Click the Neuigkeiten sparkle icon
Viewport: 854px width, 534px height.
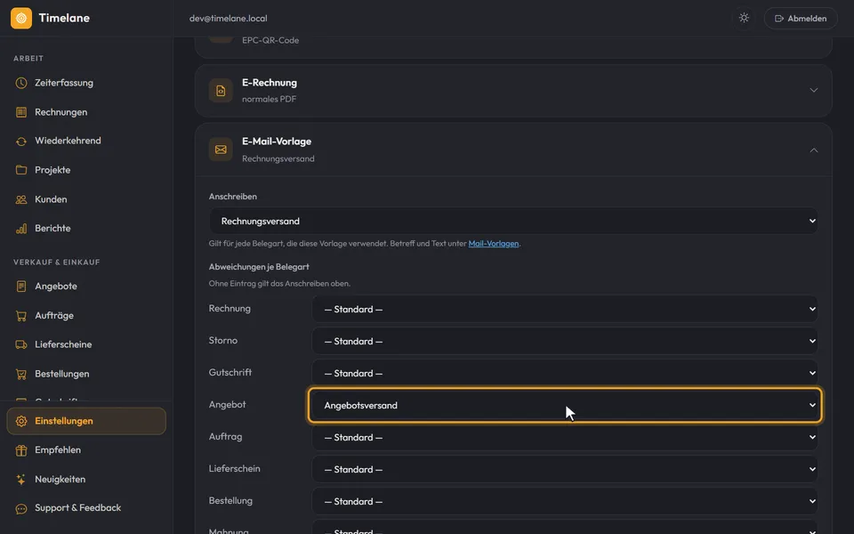tap(21, 480)
